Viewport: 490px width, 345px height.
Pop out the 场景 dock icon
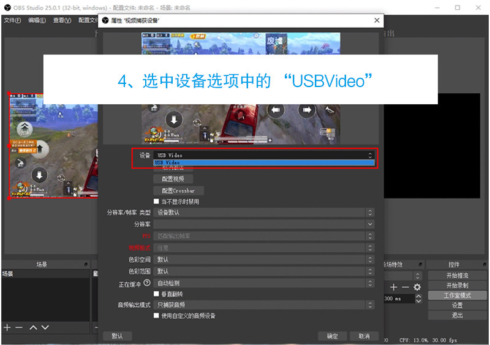pos(86,265)
